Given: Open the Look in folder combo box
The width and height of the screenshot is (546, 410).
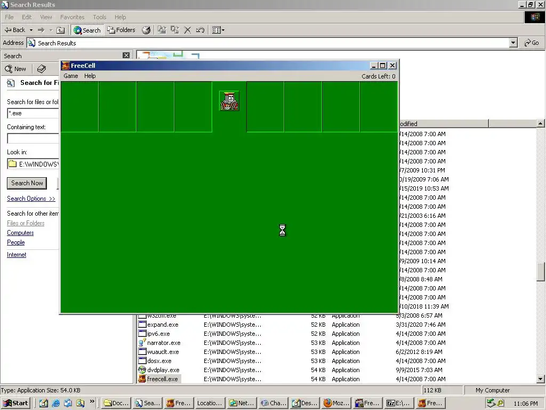Looking at the screenshot, I should tap(33, 164).
